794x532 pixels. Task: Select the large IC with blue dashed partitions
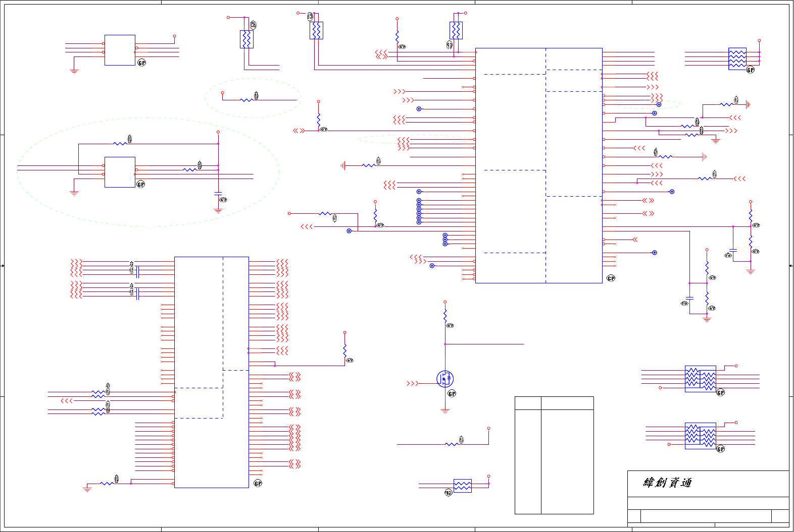(539, 165)
